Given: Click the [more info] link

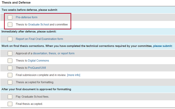Looking at the screenshot, I should point(74,75).
